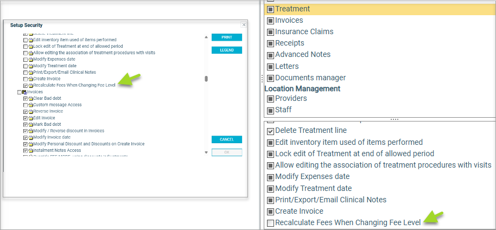The width and height of the screenshot is (496, 230).
Task: Toggle the Invoices group checkbox in the tree
Action: (x=20, y=92)
